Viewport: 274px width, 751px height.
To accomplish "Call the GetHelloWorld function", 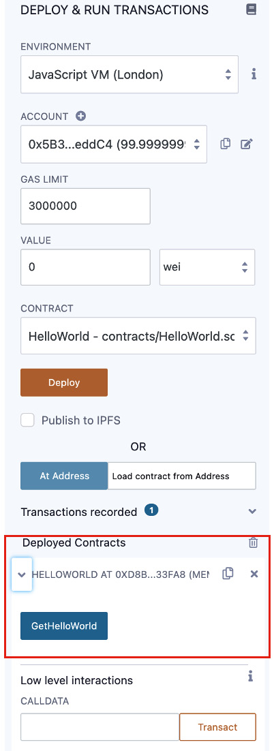I will 64,626.
